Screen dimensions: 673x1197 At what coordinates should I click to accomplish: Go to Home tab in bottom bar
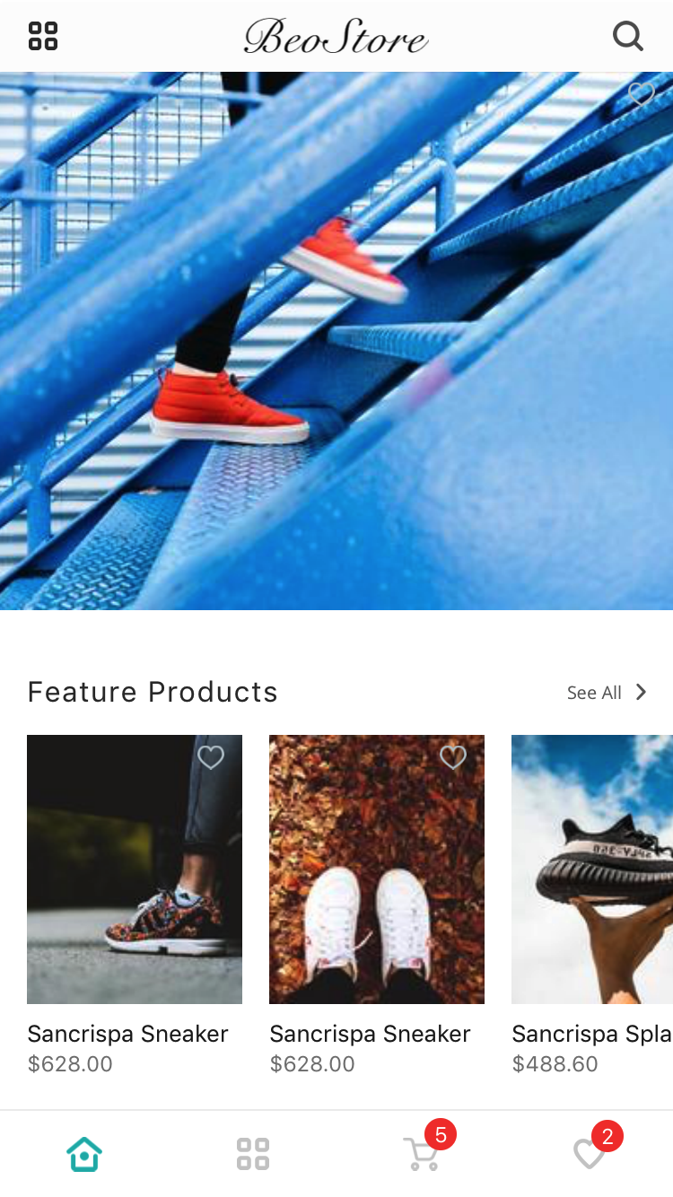[84, 1154]
